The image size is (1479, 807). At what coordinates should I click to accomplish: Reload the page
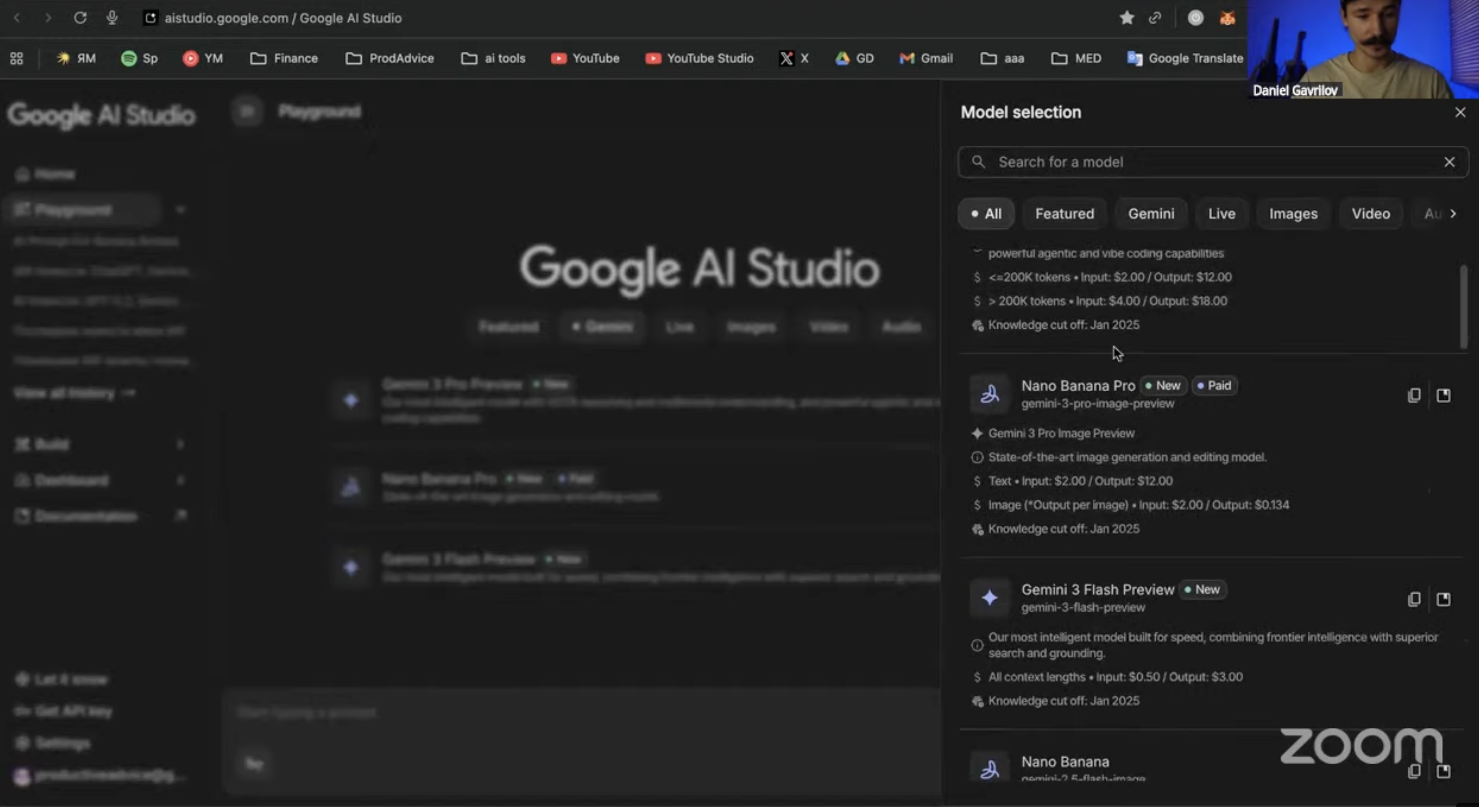tap(80, 18)
